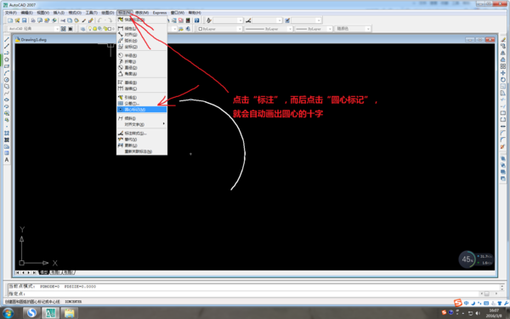Click the Explode tool icon
The image size is (510, 319).
(x=503, y=146)
